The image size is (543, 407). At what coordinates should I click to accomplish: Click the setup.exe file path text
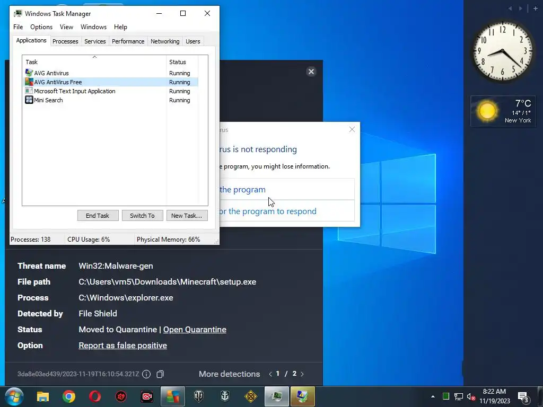[167, 282]
